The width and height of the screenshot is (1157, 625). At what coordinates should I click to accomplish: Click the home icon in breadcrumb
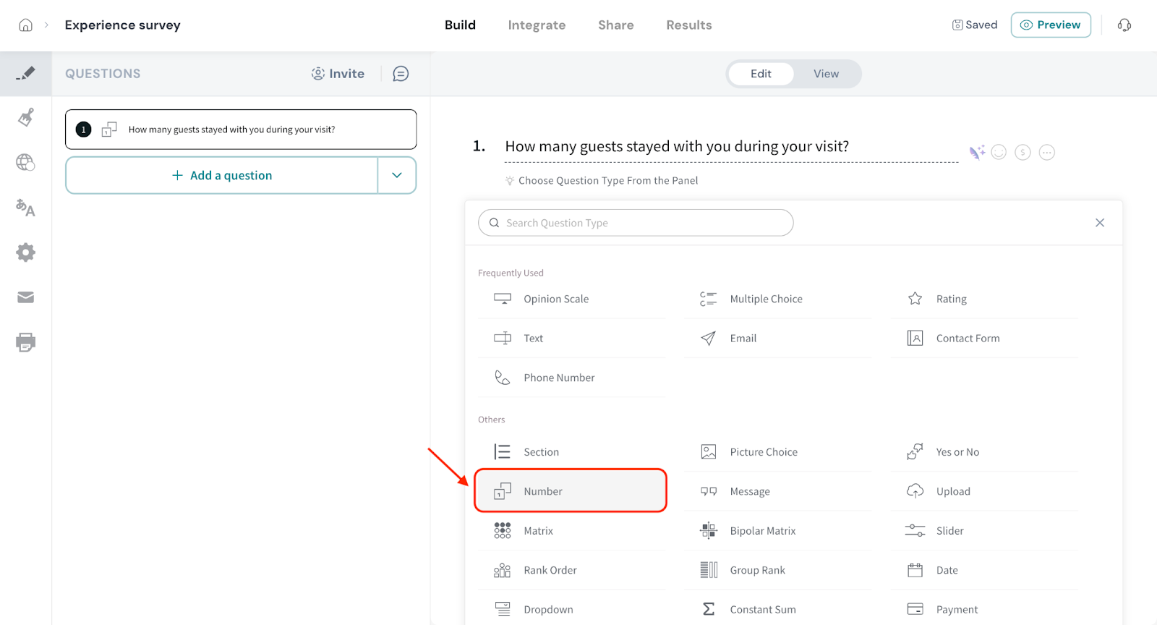25,25
